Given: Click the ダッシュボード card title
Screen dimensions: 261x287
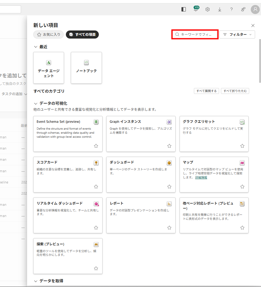Looking at the screenshot, I should (x=122, y=162).
